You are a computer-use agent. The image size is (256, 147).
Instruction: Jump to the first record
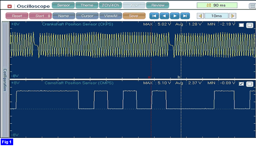154,16
